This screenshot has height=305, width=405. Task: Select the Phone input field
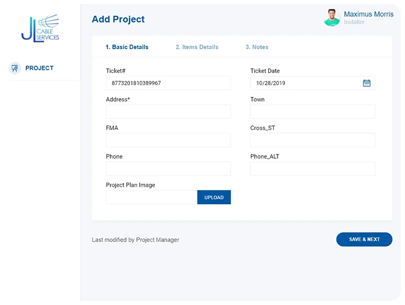coord(168,169)
